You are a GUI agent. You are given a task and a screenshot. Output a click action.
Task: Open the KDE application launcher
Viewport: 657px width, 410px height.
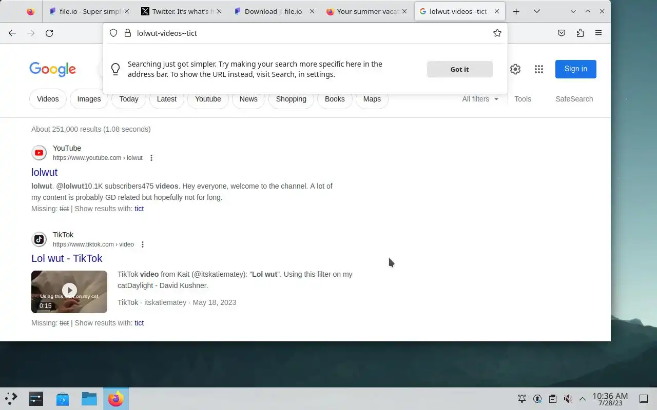tap(11, 399)
